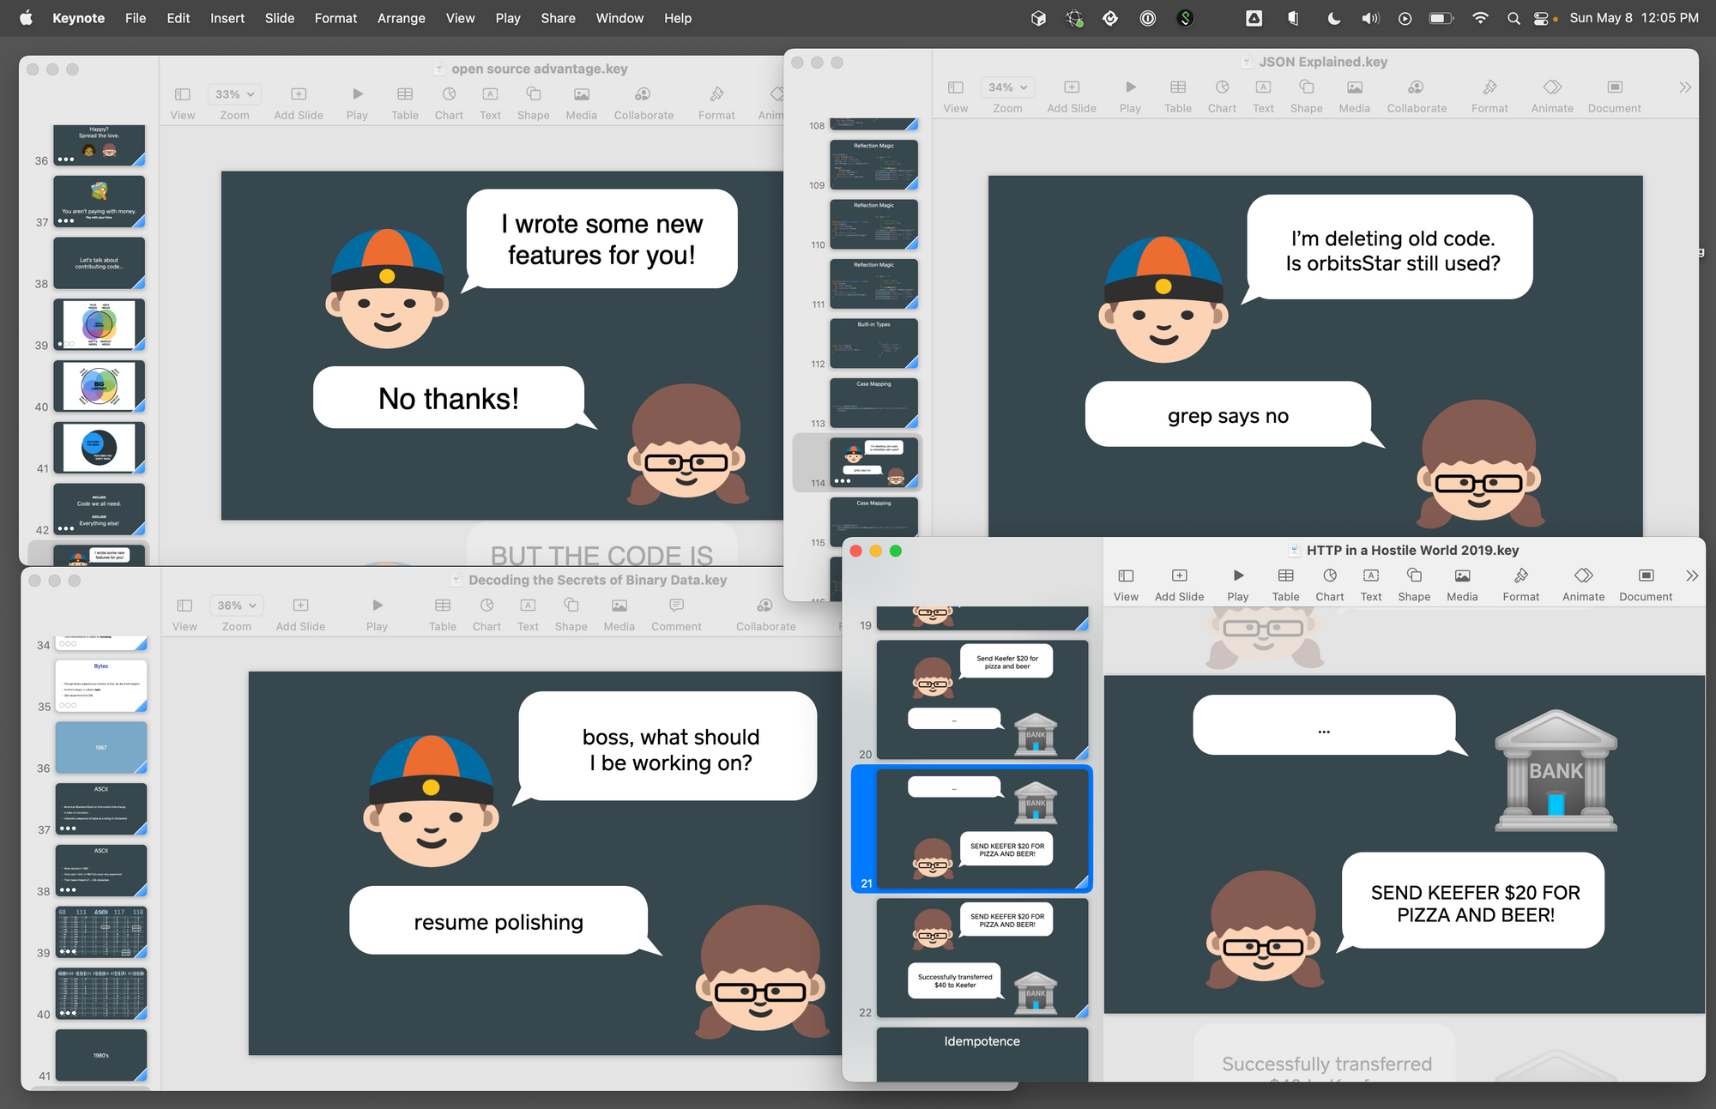Click Add Slide in JSON Explained window
Viewport: 1716px width, 1109px height.
(1072, 96)
